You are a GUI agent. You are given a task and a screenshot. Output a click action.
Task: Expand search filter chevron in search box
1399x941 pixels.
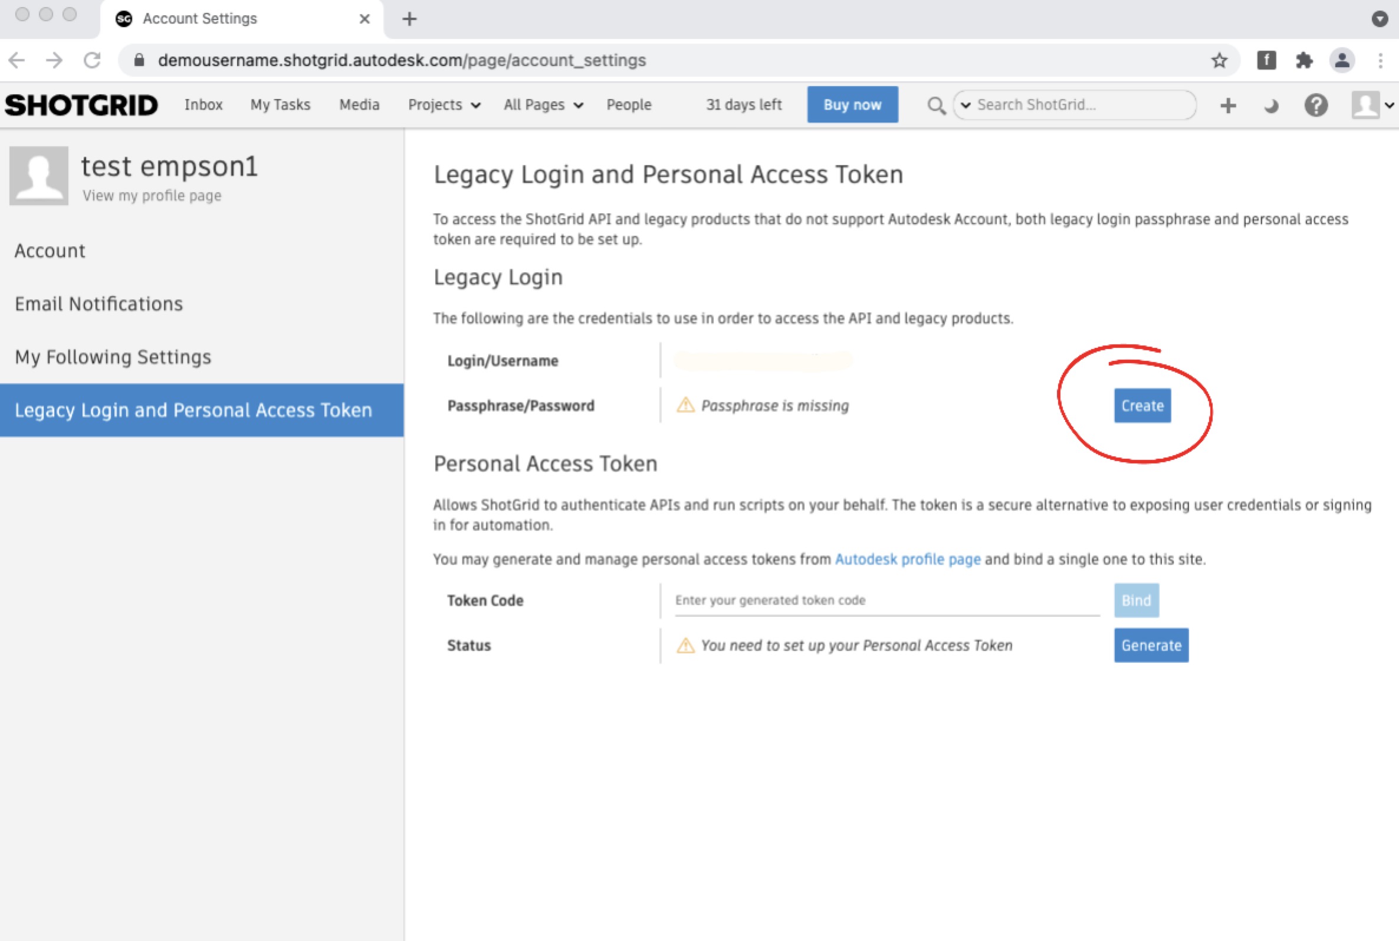965,105
